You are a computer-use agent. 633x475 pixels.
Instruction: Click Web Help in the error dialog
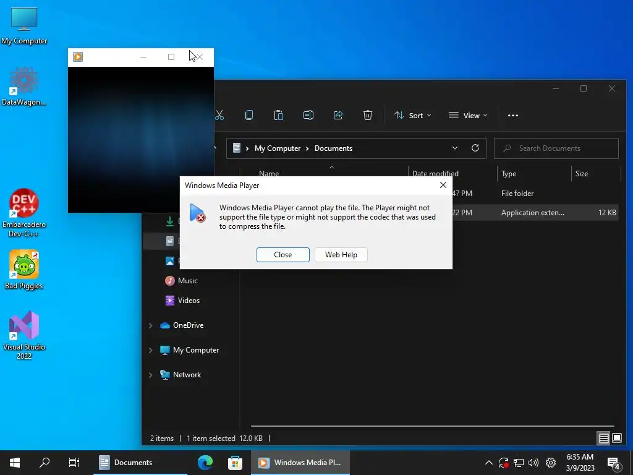pyautogui.click(x=341, y=255)
